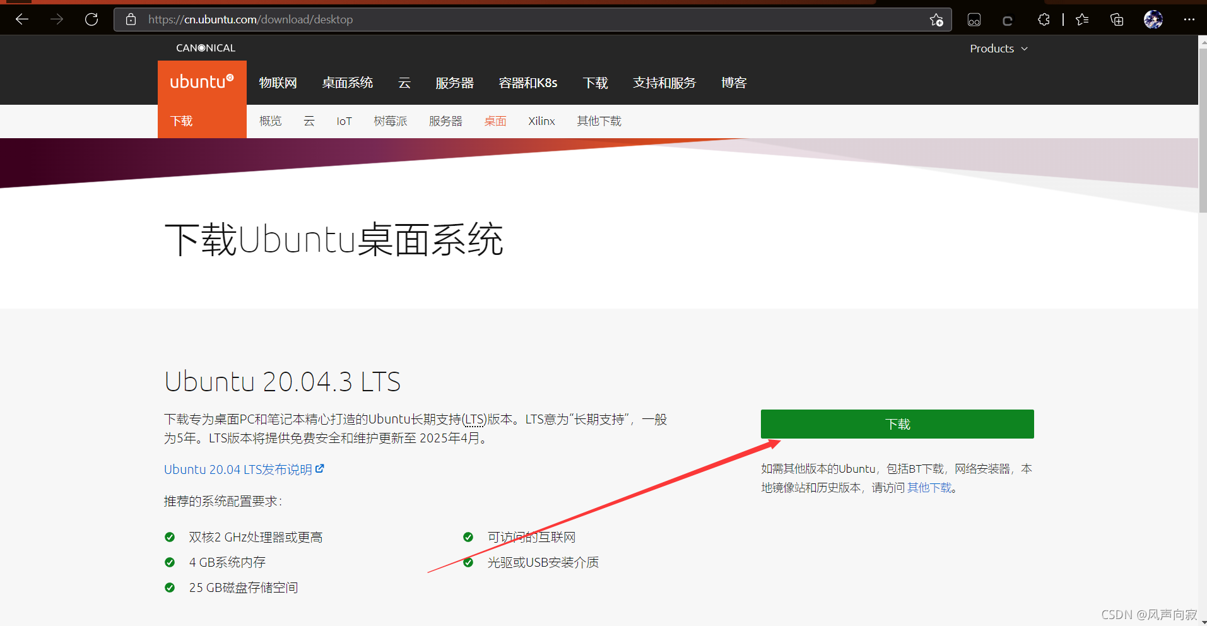The width and height of the screenshot is (1207, 626).
Task: Open the browser profile avatar
Action: point(1153,20)
